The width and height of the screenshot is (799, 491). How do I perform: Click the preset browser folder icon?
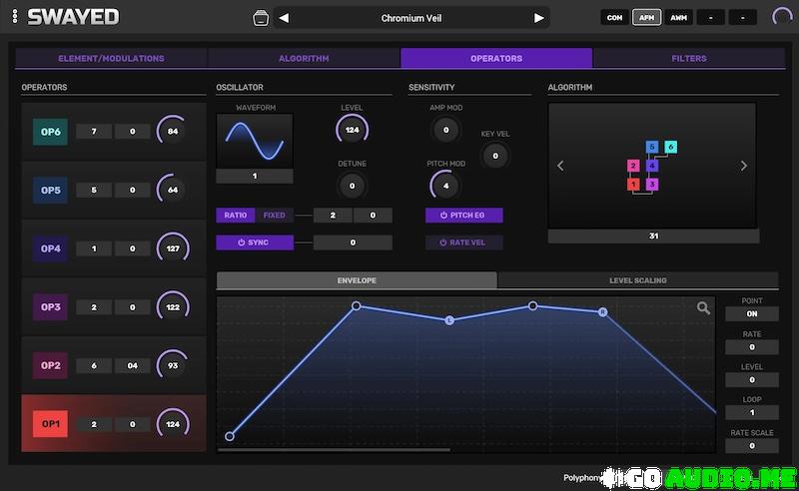pyautogui.click(x=261, y=18)
